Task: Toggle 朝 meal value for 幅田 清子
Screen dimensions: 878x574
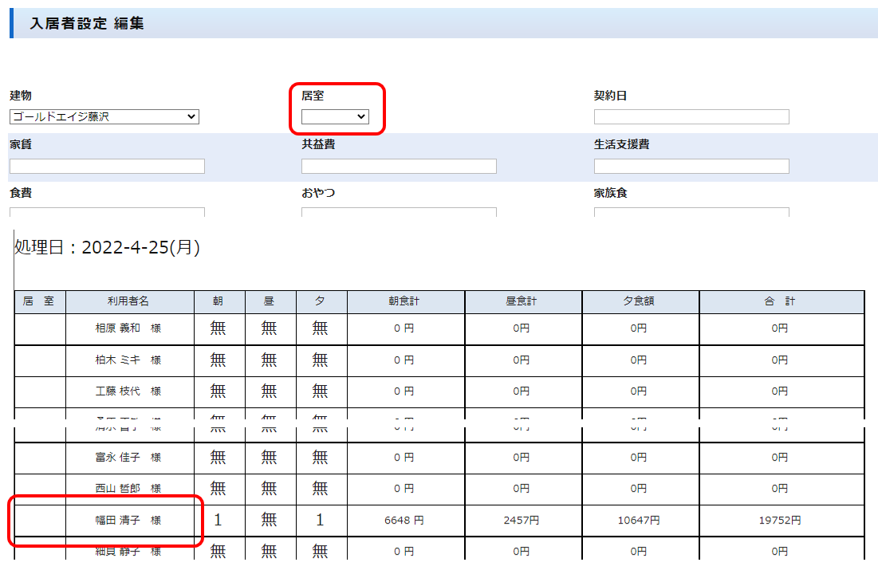Action: click(x=218, y=521)
